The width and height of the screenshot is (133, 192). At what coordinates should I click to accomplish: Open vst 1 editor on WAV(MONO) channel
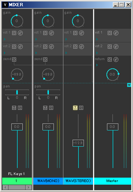[51, 33]
